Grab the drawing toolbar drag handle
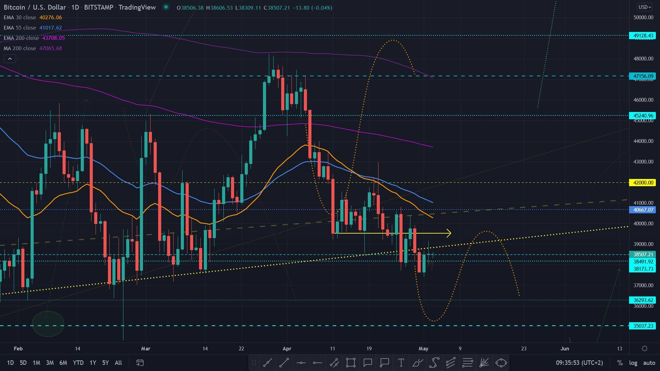 (x=254, y=363)
